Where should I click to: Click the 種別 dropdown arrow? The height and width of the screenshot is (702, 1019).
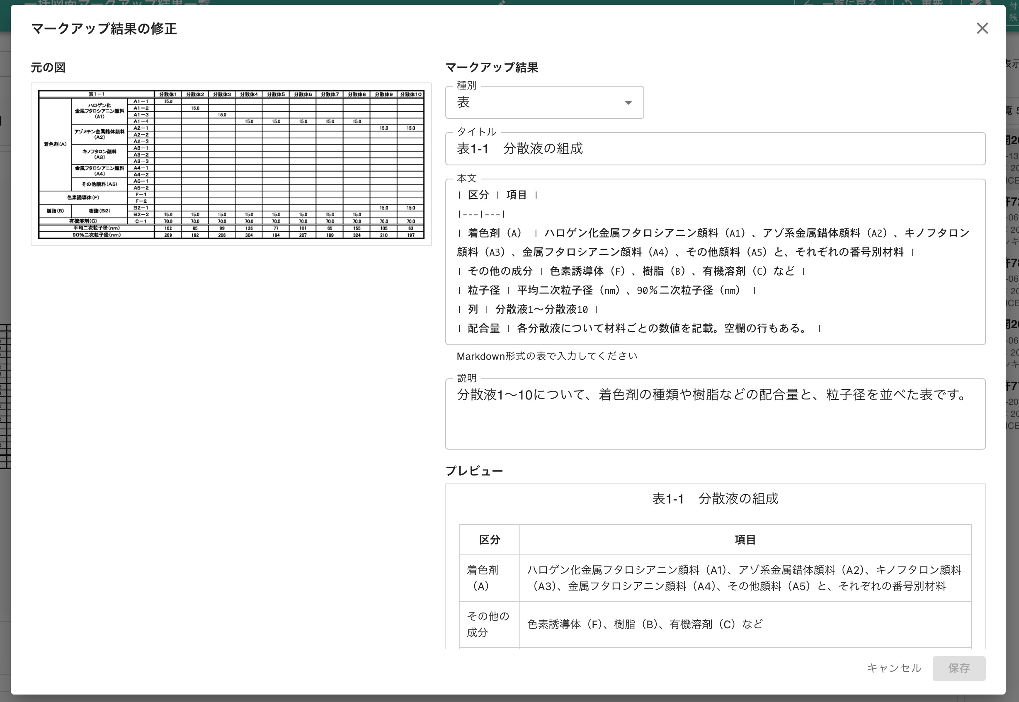[628, 102]
